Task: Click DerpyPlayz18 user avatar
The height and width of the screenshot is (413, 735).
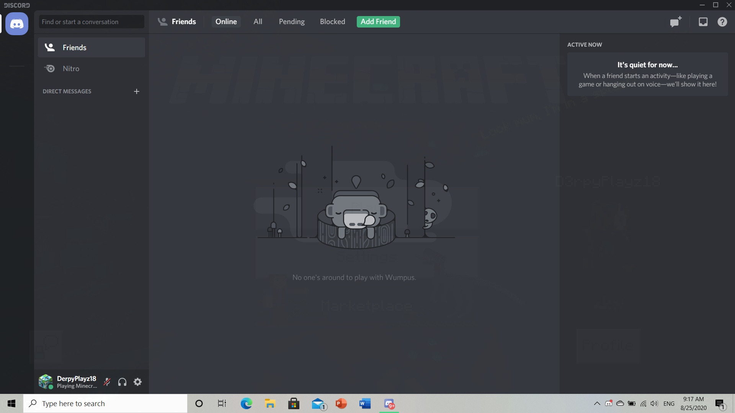Action: coord(46,381)
